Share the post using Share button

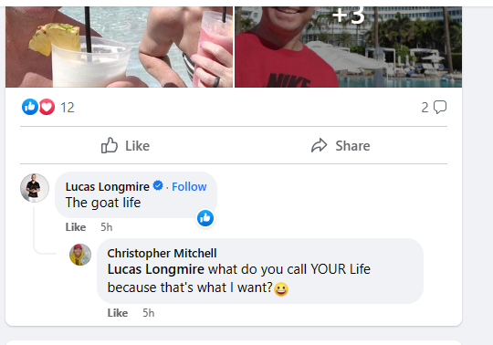(x=341, y=145)
